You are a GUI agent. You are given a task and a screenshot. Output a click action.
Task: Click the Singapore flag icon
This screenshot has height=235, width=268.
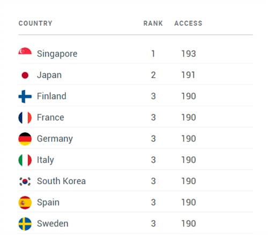(x=25, y=51)
